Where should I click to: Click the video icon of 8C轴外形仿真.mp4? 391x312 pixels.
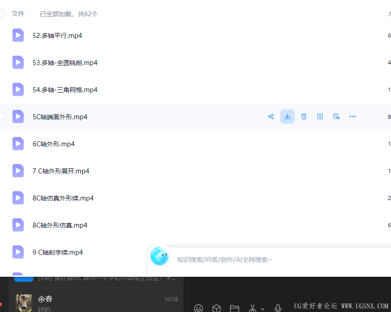[x=18, y=225]
